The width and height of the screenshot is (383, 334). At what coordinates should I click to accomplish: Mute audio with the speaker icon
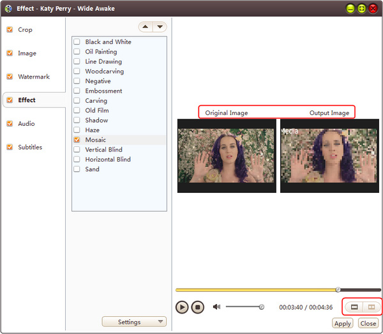[216, 307]
